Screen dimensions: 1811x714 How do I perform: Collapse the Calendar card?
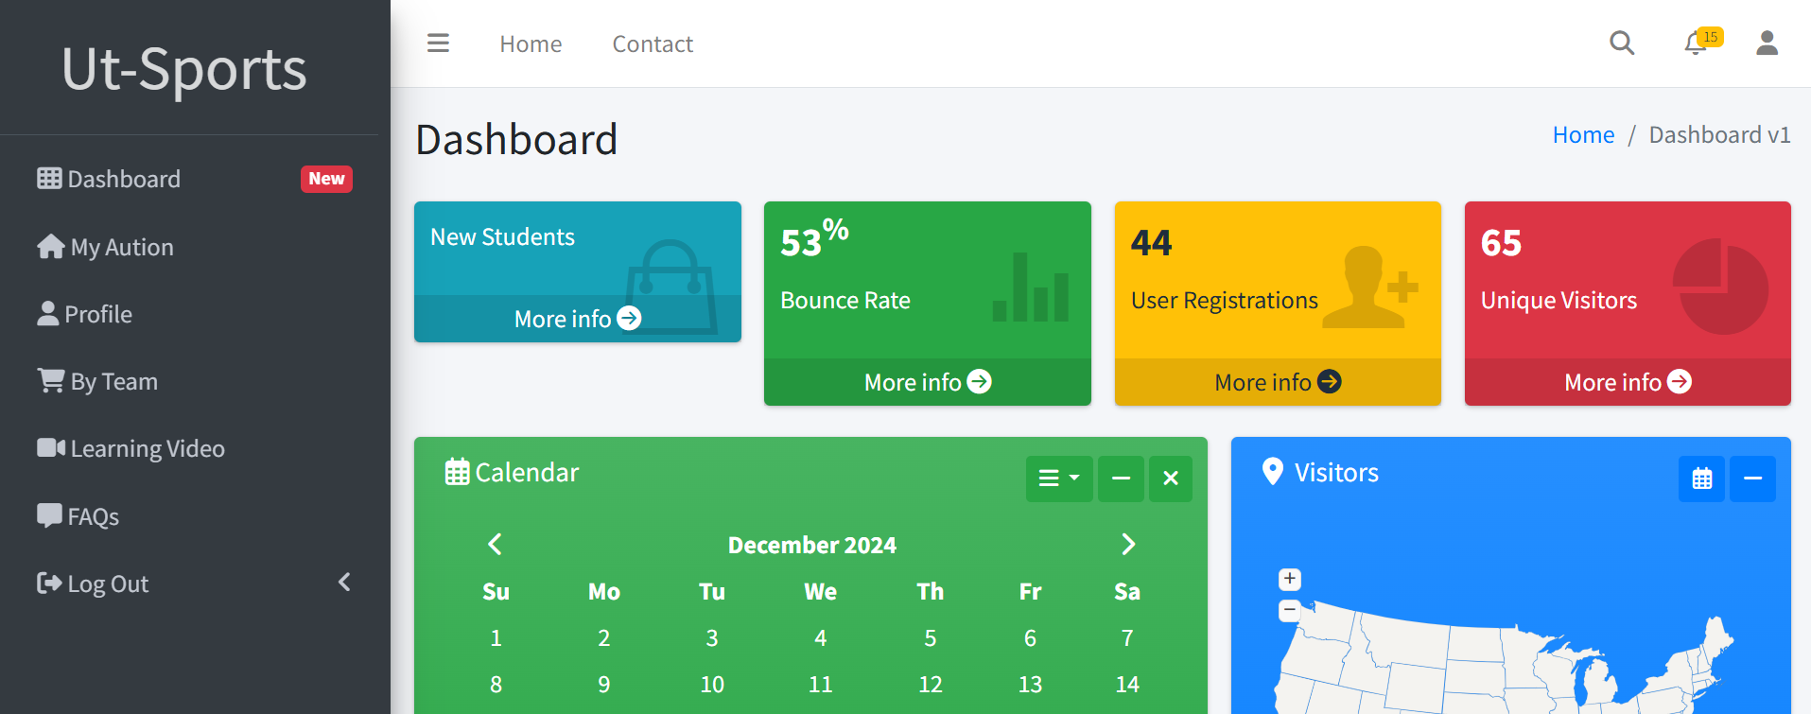[1121, 479]
